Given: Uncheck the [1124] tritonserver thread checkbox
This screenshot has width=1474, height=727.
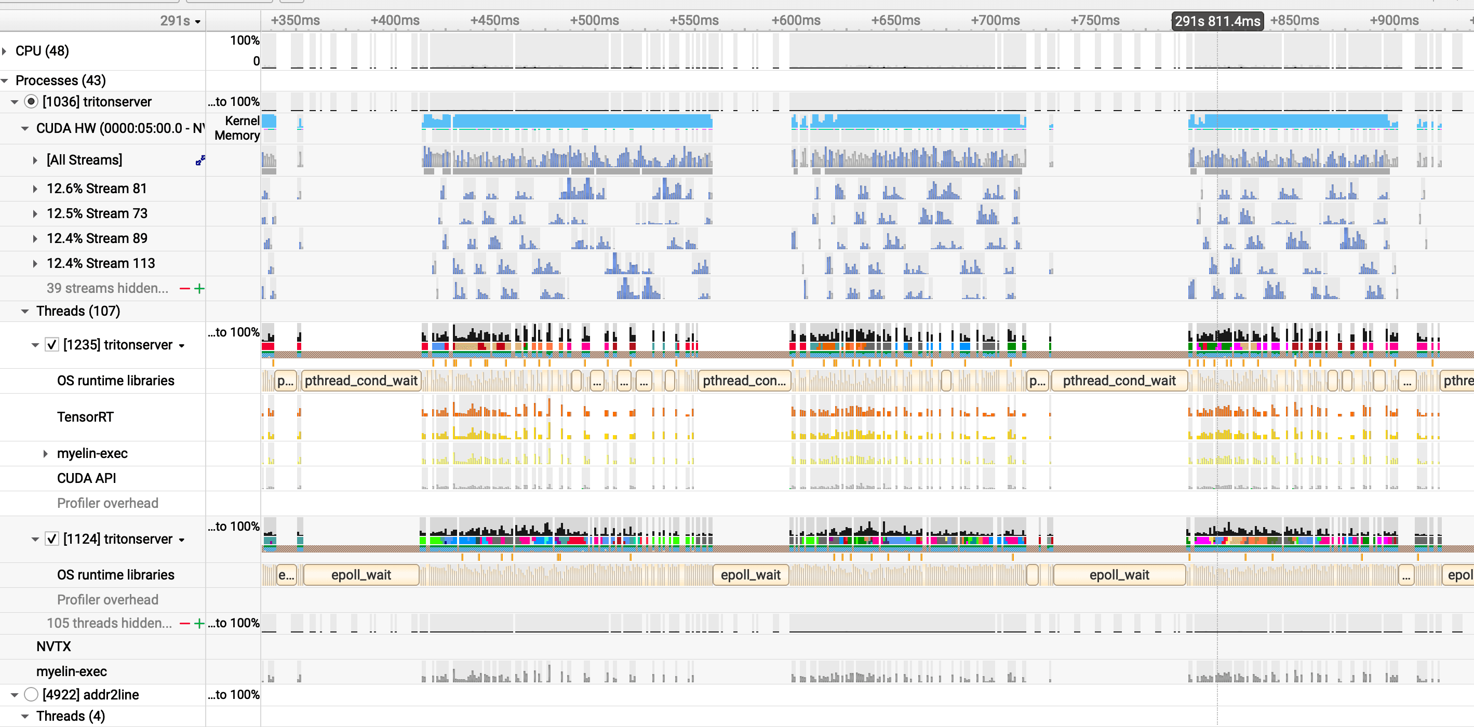Looking at the screenshot, I should point(51,539).
